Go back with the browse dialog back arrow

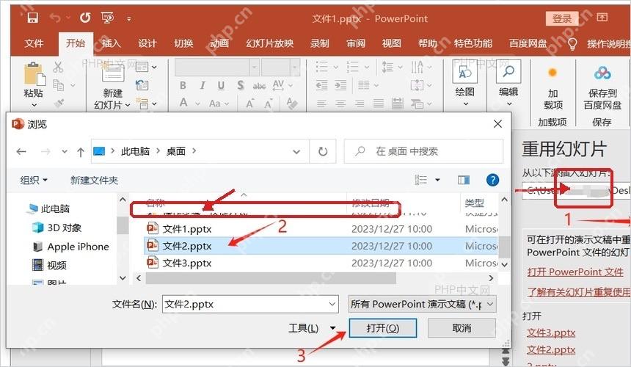tap(21, 151)
